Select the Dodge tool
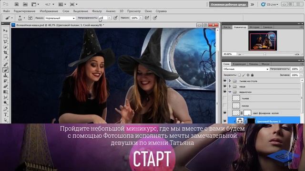The height and width of the screenshot is (171, 305). pos(5,103)
